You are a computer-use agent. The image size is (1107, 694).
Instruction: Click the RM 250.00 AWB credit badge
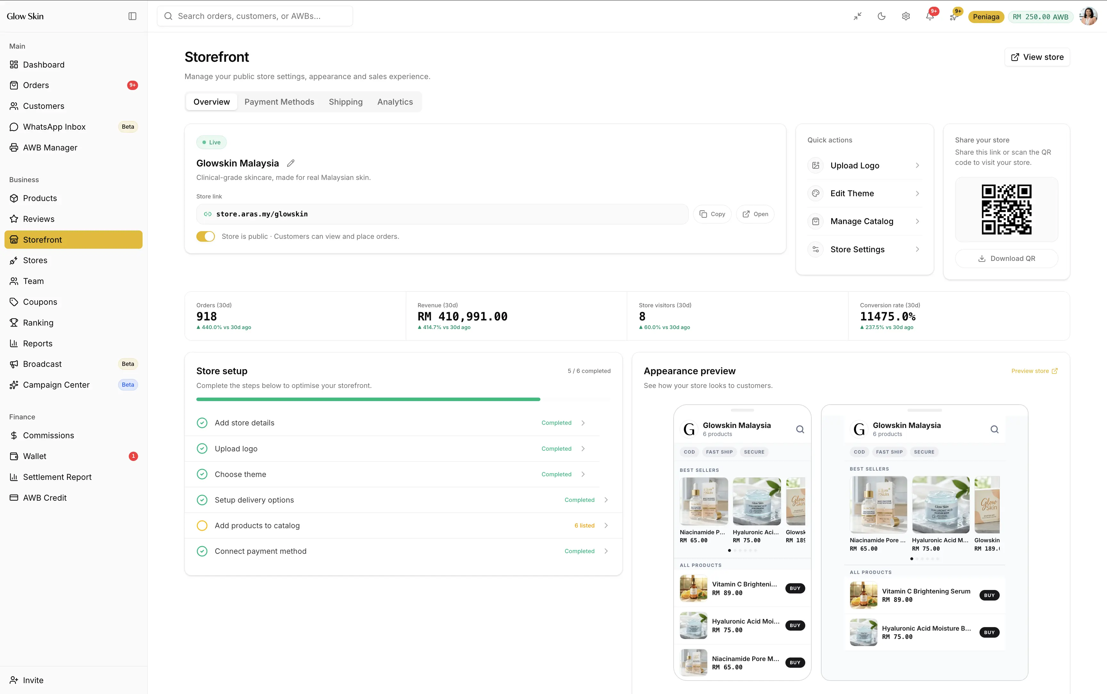coord(1040,17)
